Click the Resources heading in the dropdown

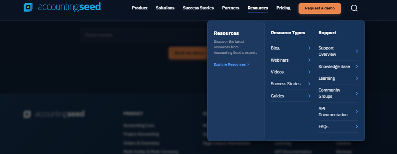click(x=226, y=33)
